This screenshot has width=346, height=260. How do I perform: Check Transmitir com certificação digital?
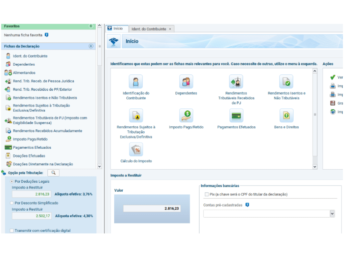pyautogui.click(x=12, y=231)
